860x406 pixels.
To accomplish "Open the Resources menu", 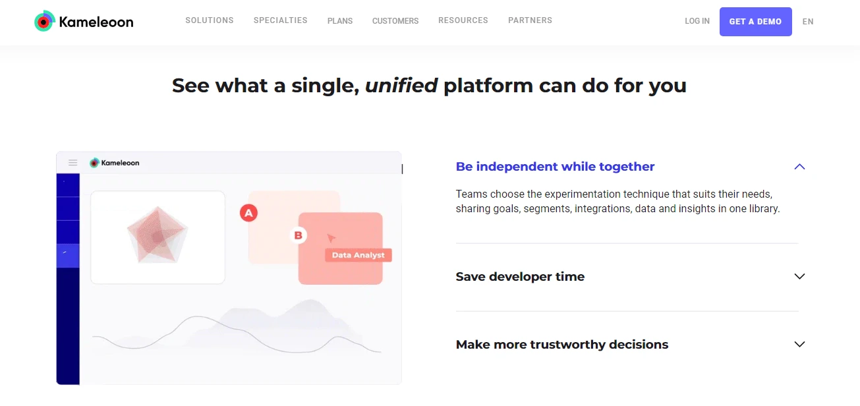I will (x=463, y=20).
